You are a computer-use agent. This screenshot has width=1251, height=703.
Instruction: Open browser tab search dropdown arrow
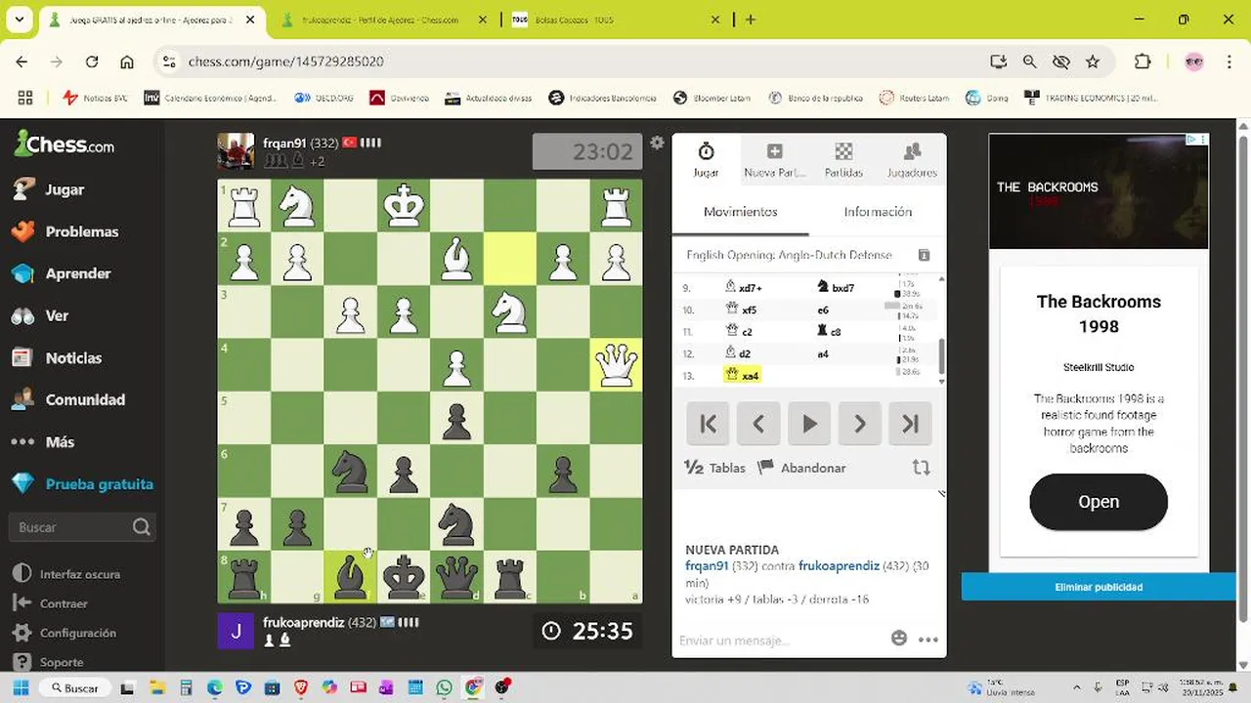[19, 19]
